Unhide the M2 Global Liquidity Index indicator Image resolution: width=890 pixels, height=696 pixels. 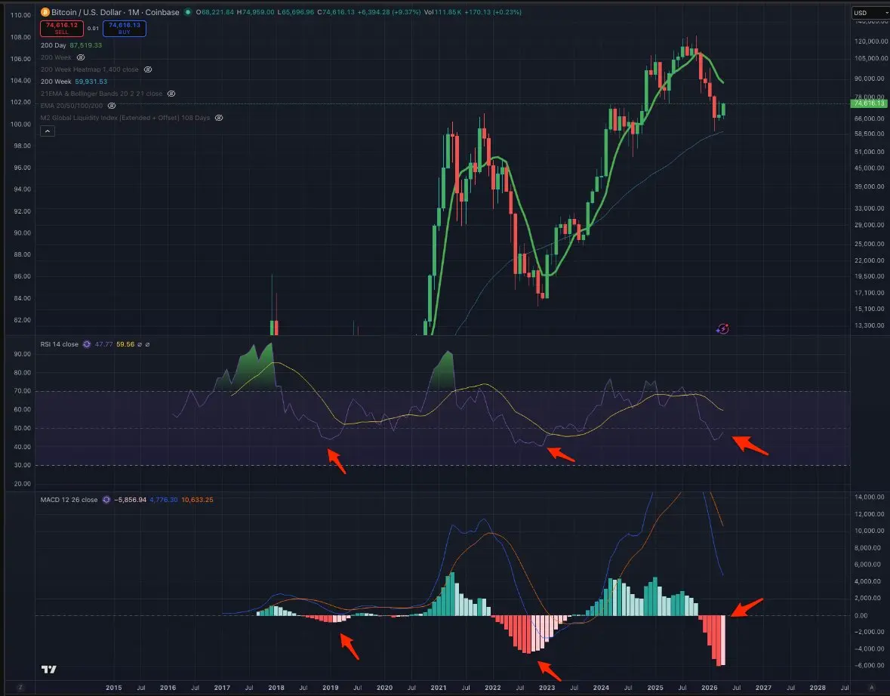[218, 118]
